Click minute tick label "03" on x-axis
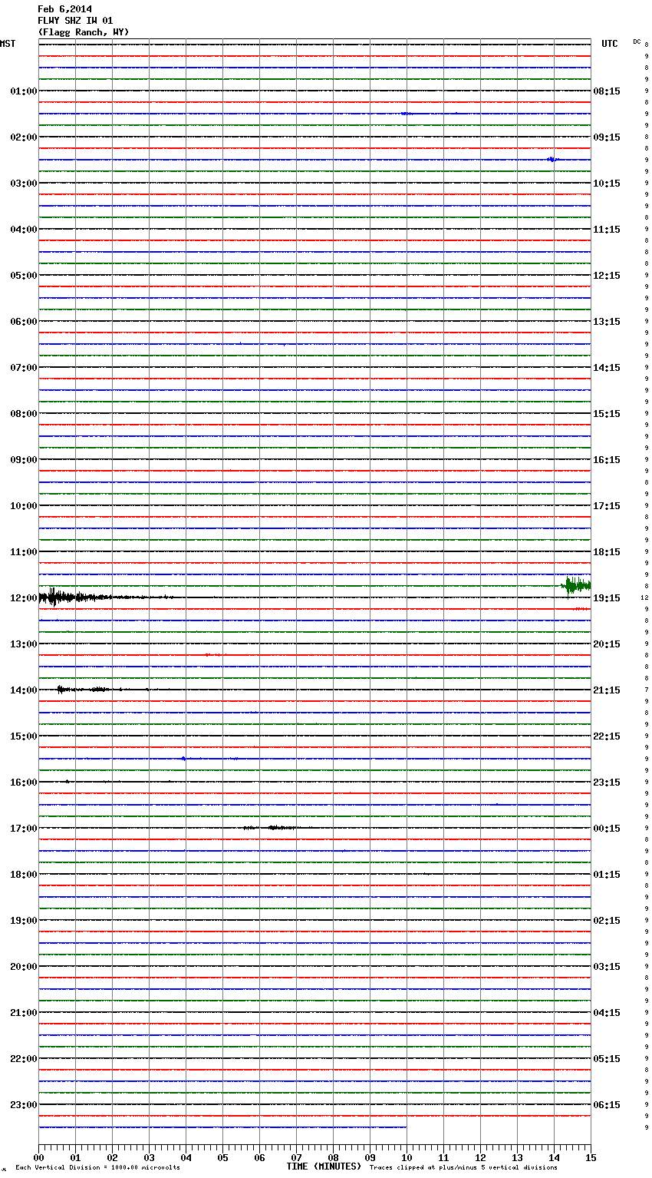The width and height of the screenshot is (652, 1178). pyautogui.click(x=149, y=1157)
